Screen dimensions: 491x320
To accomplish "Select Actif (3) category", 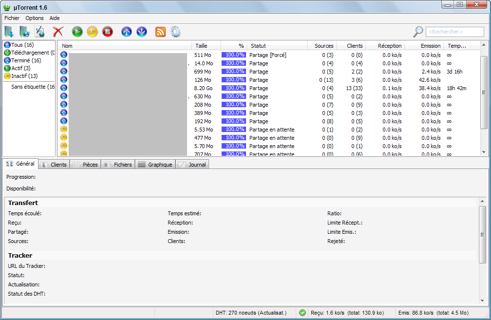I will pyautogui.click(x=17, y=68).
